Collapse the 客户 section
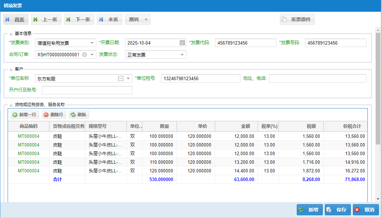382x218 pixels. point(11,69)
